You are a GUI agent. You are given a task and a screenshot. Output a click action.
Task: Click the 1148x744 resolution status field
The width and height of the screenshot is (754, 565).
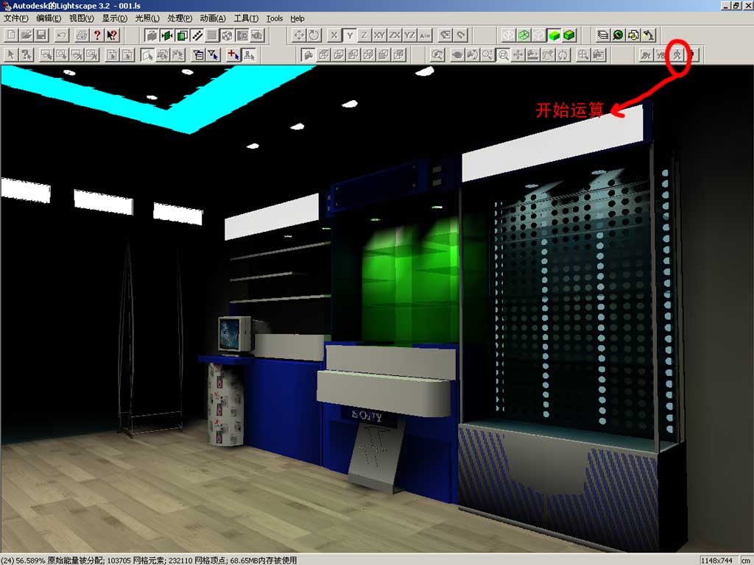click(x=714, y=560)
